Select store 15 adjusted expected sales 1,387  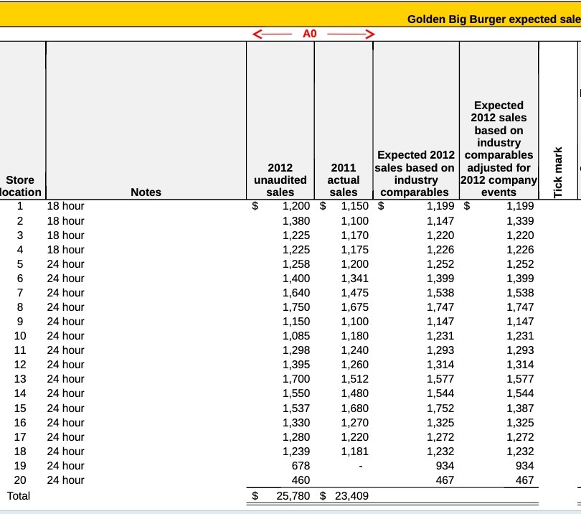coord(520,408)
